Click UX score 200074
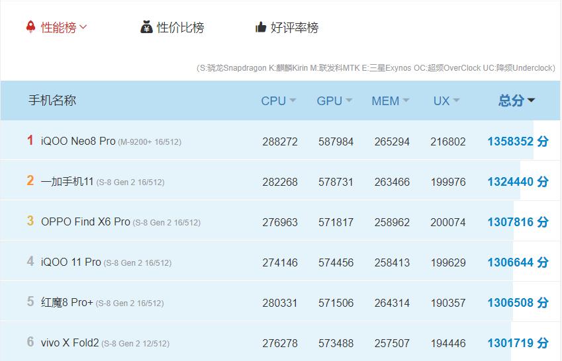Screen dimensions: 562x361 (x=448, y=222)
